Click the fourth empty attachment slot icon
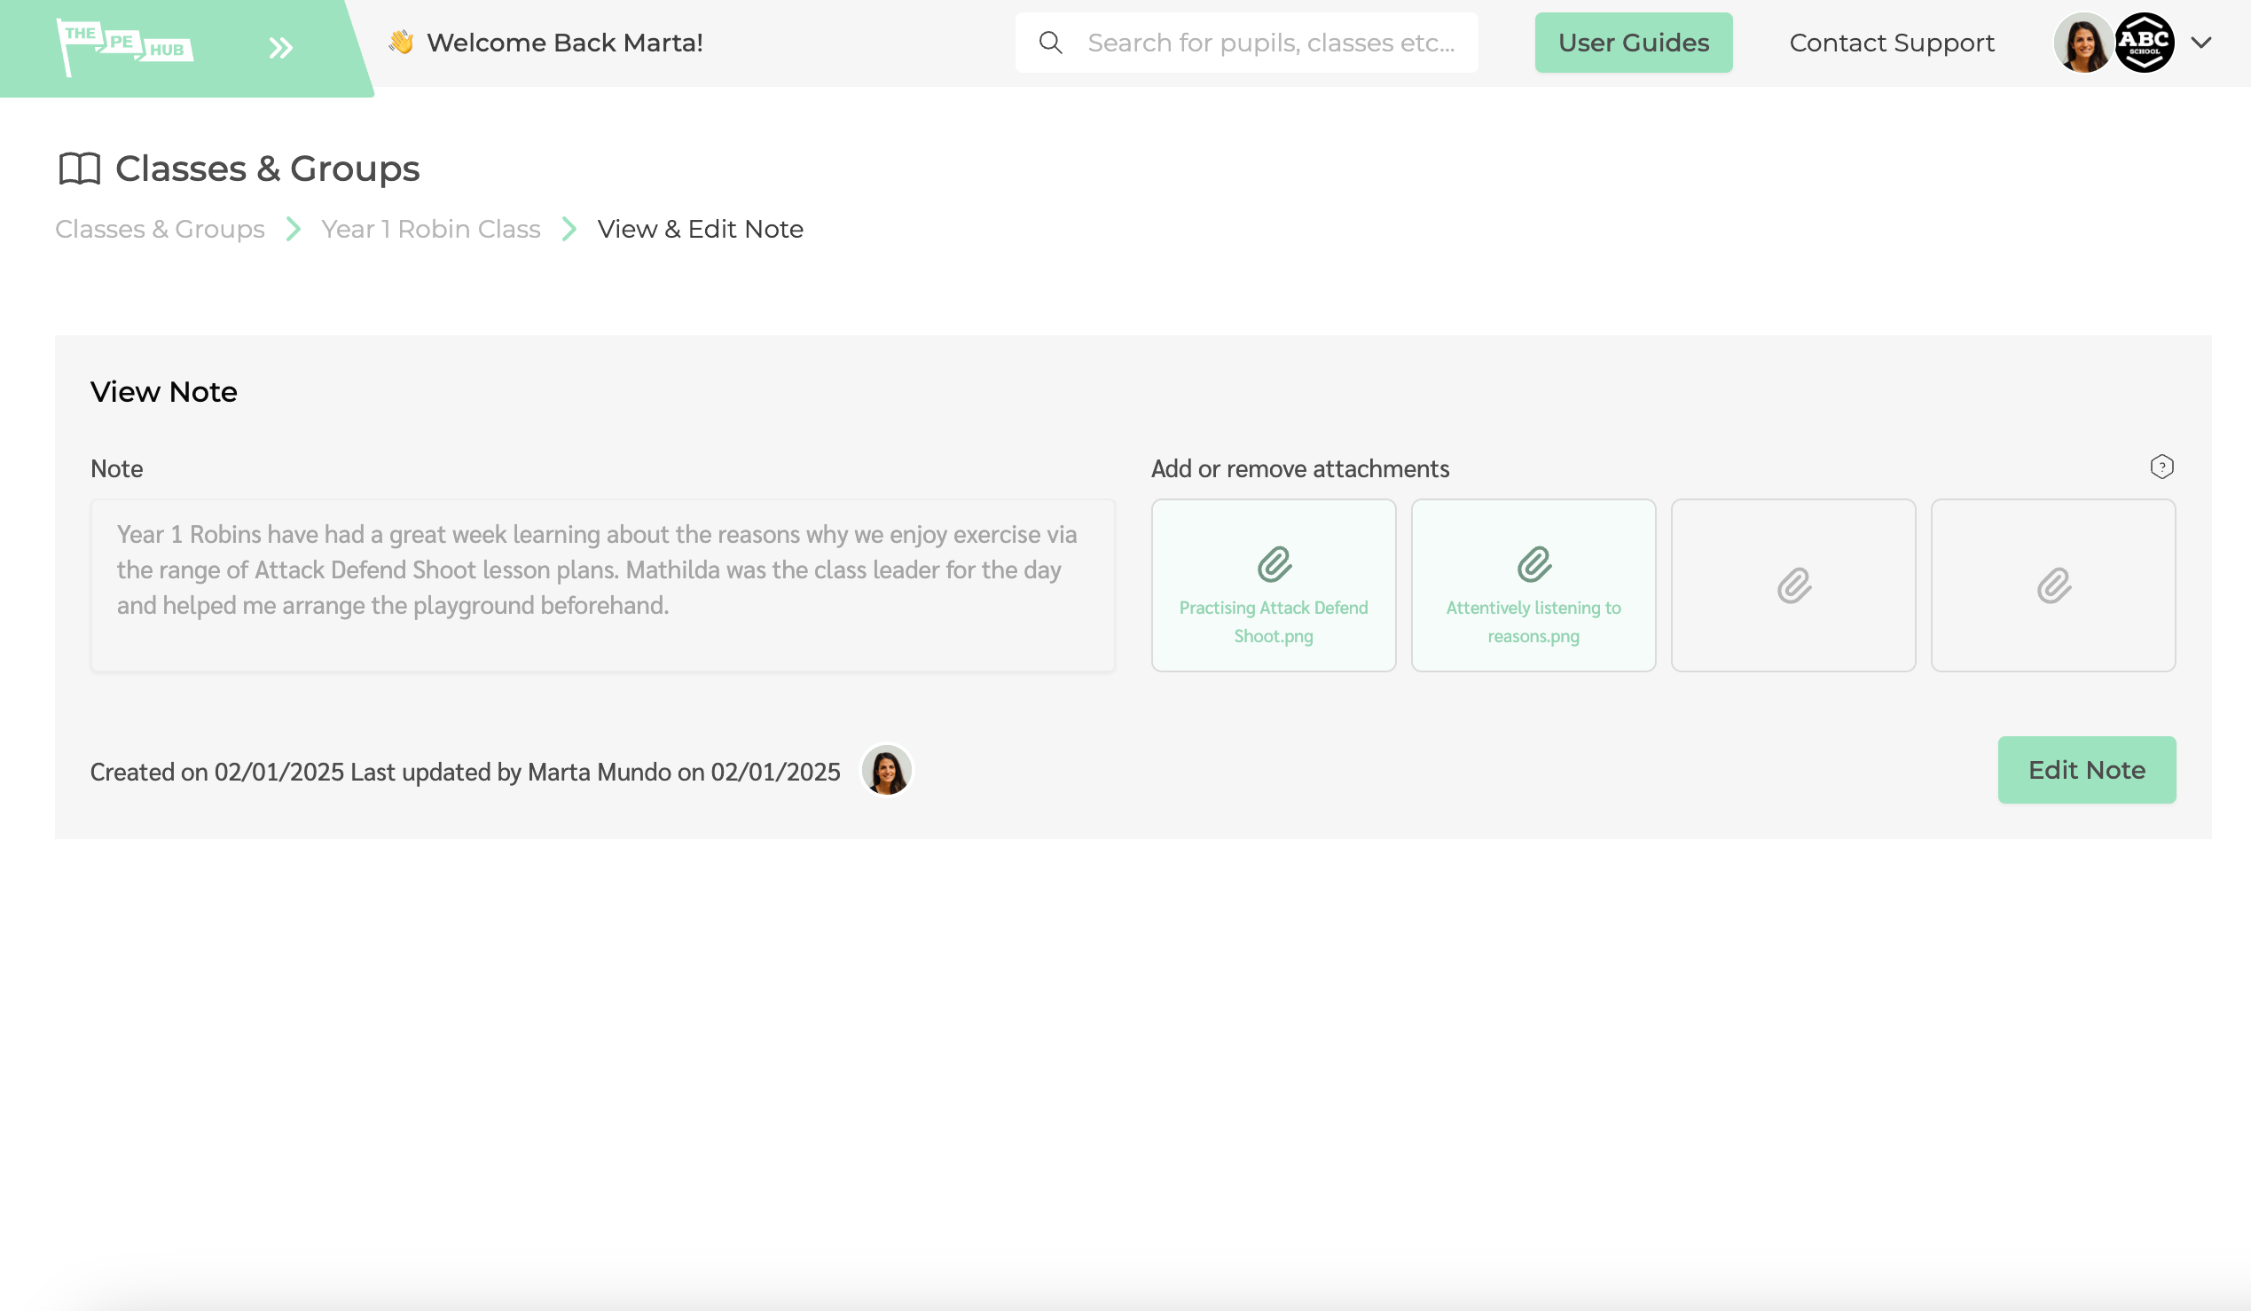 (2054, 585)
